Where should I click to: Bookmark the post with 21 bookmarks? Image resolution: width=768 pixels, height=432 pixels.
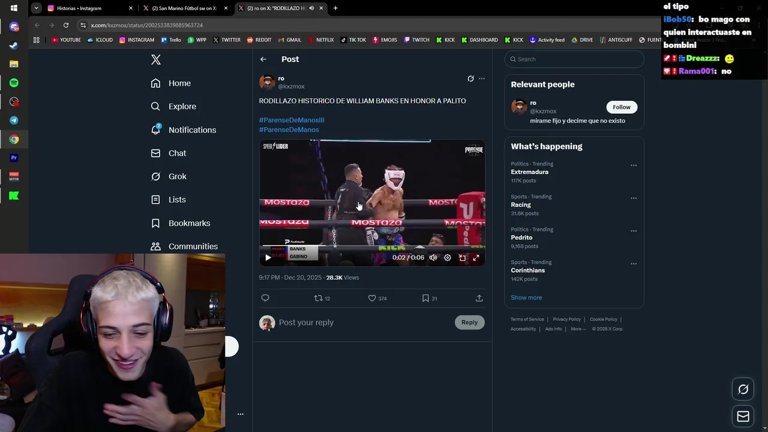pos(429,298)
